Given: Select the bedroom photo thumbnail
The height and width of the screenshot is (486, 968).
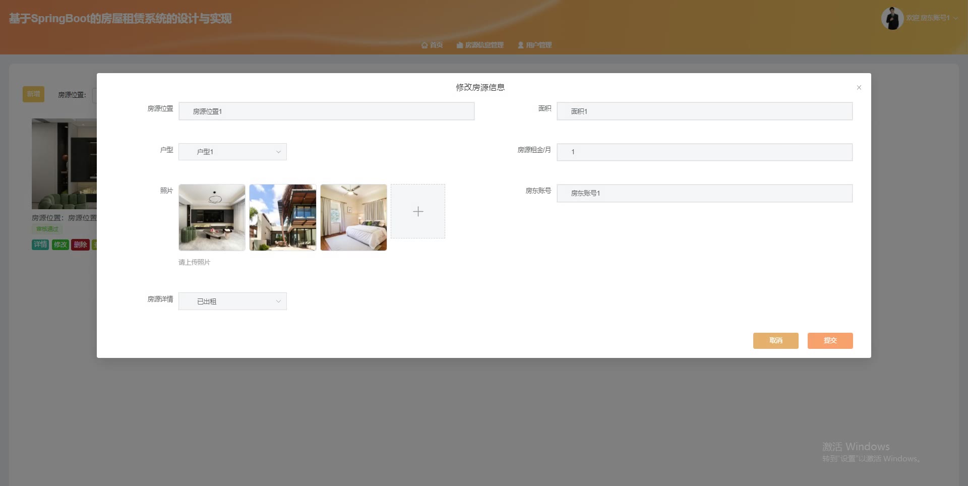Looking at the screenshot, I should [x=353, y=217].
